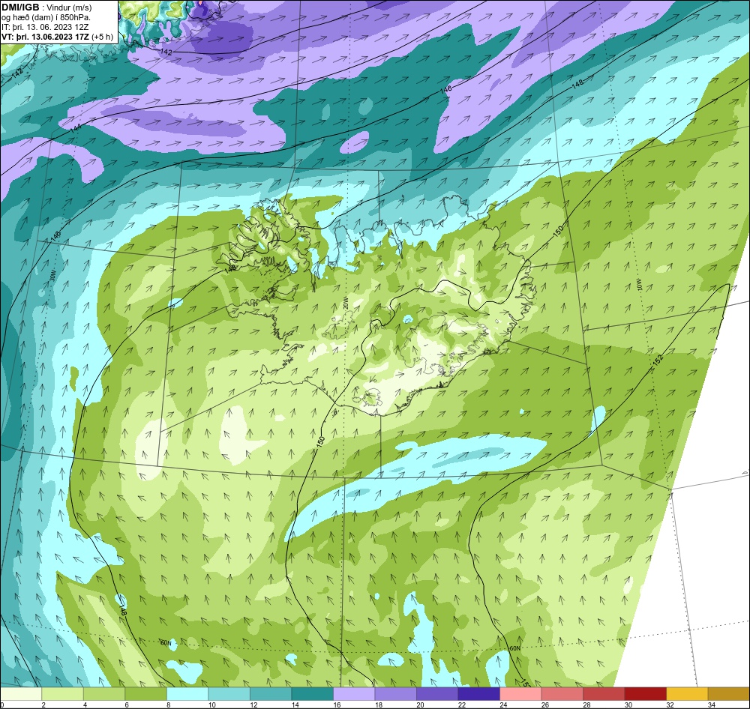Click the "152" contour label
This screenshot has height=709, width=750.
(658, 361)
